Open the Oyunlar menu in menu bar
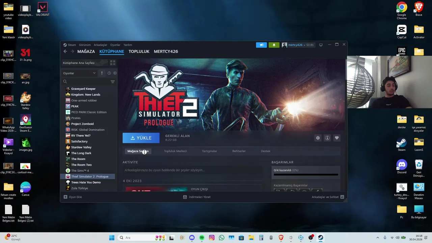Screen dimensions: 432x243 pos(115,45)
